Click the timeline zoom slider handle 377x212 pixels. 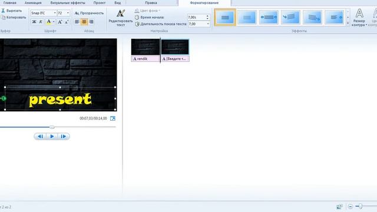tap(361, 206)
